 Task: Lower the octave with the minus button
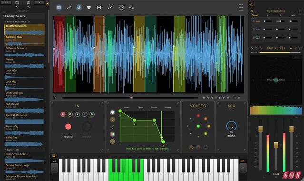pyautogui.click(x=54, y=168)
